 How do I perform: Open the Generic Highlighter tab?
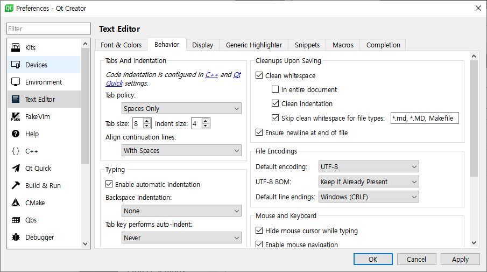(x=254, y=45)
